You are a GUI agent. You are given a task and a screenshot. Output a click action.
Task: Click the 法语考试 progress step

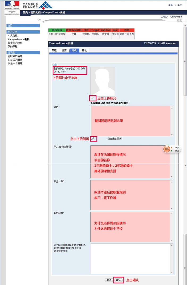pyautogui.click(x=105, y=30)
